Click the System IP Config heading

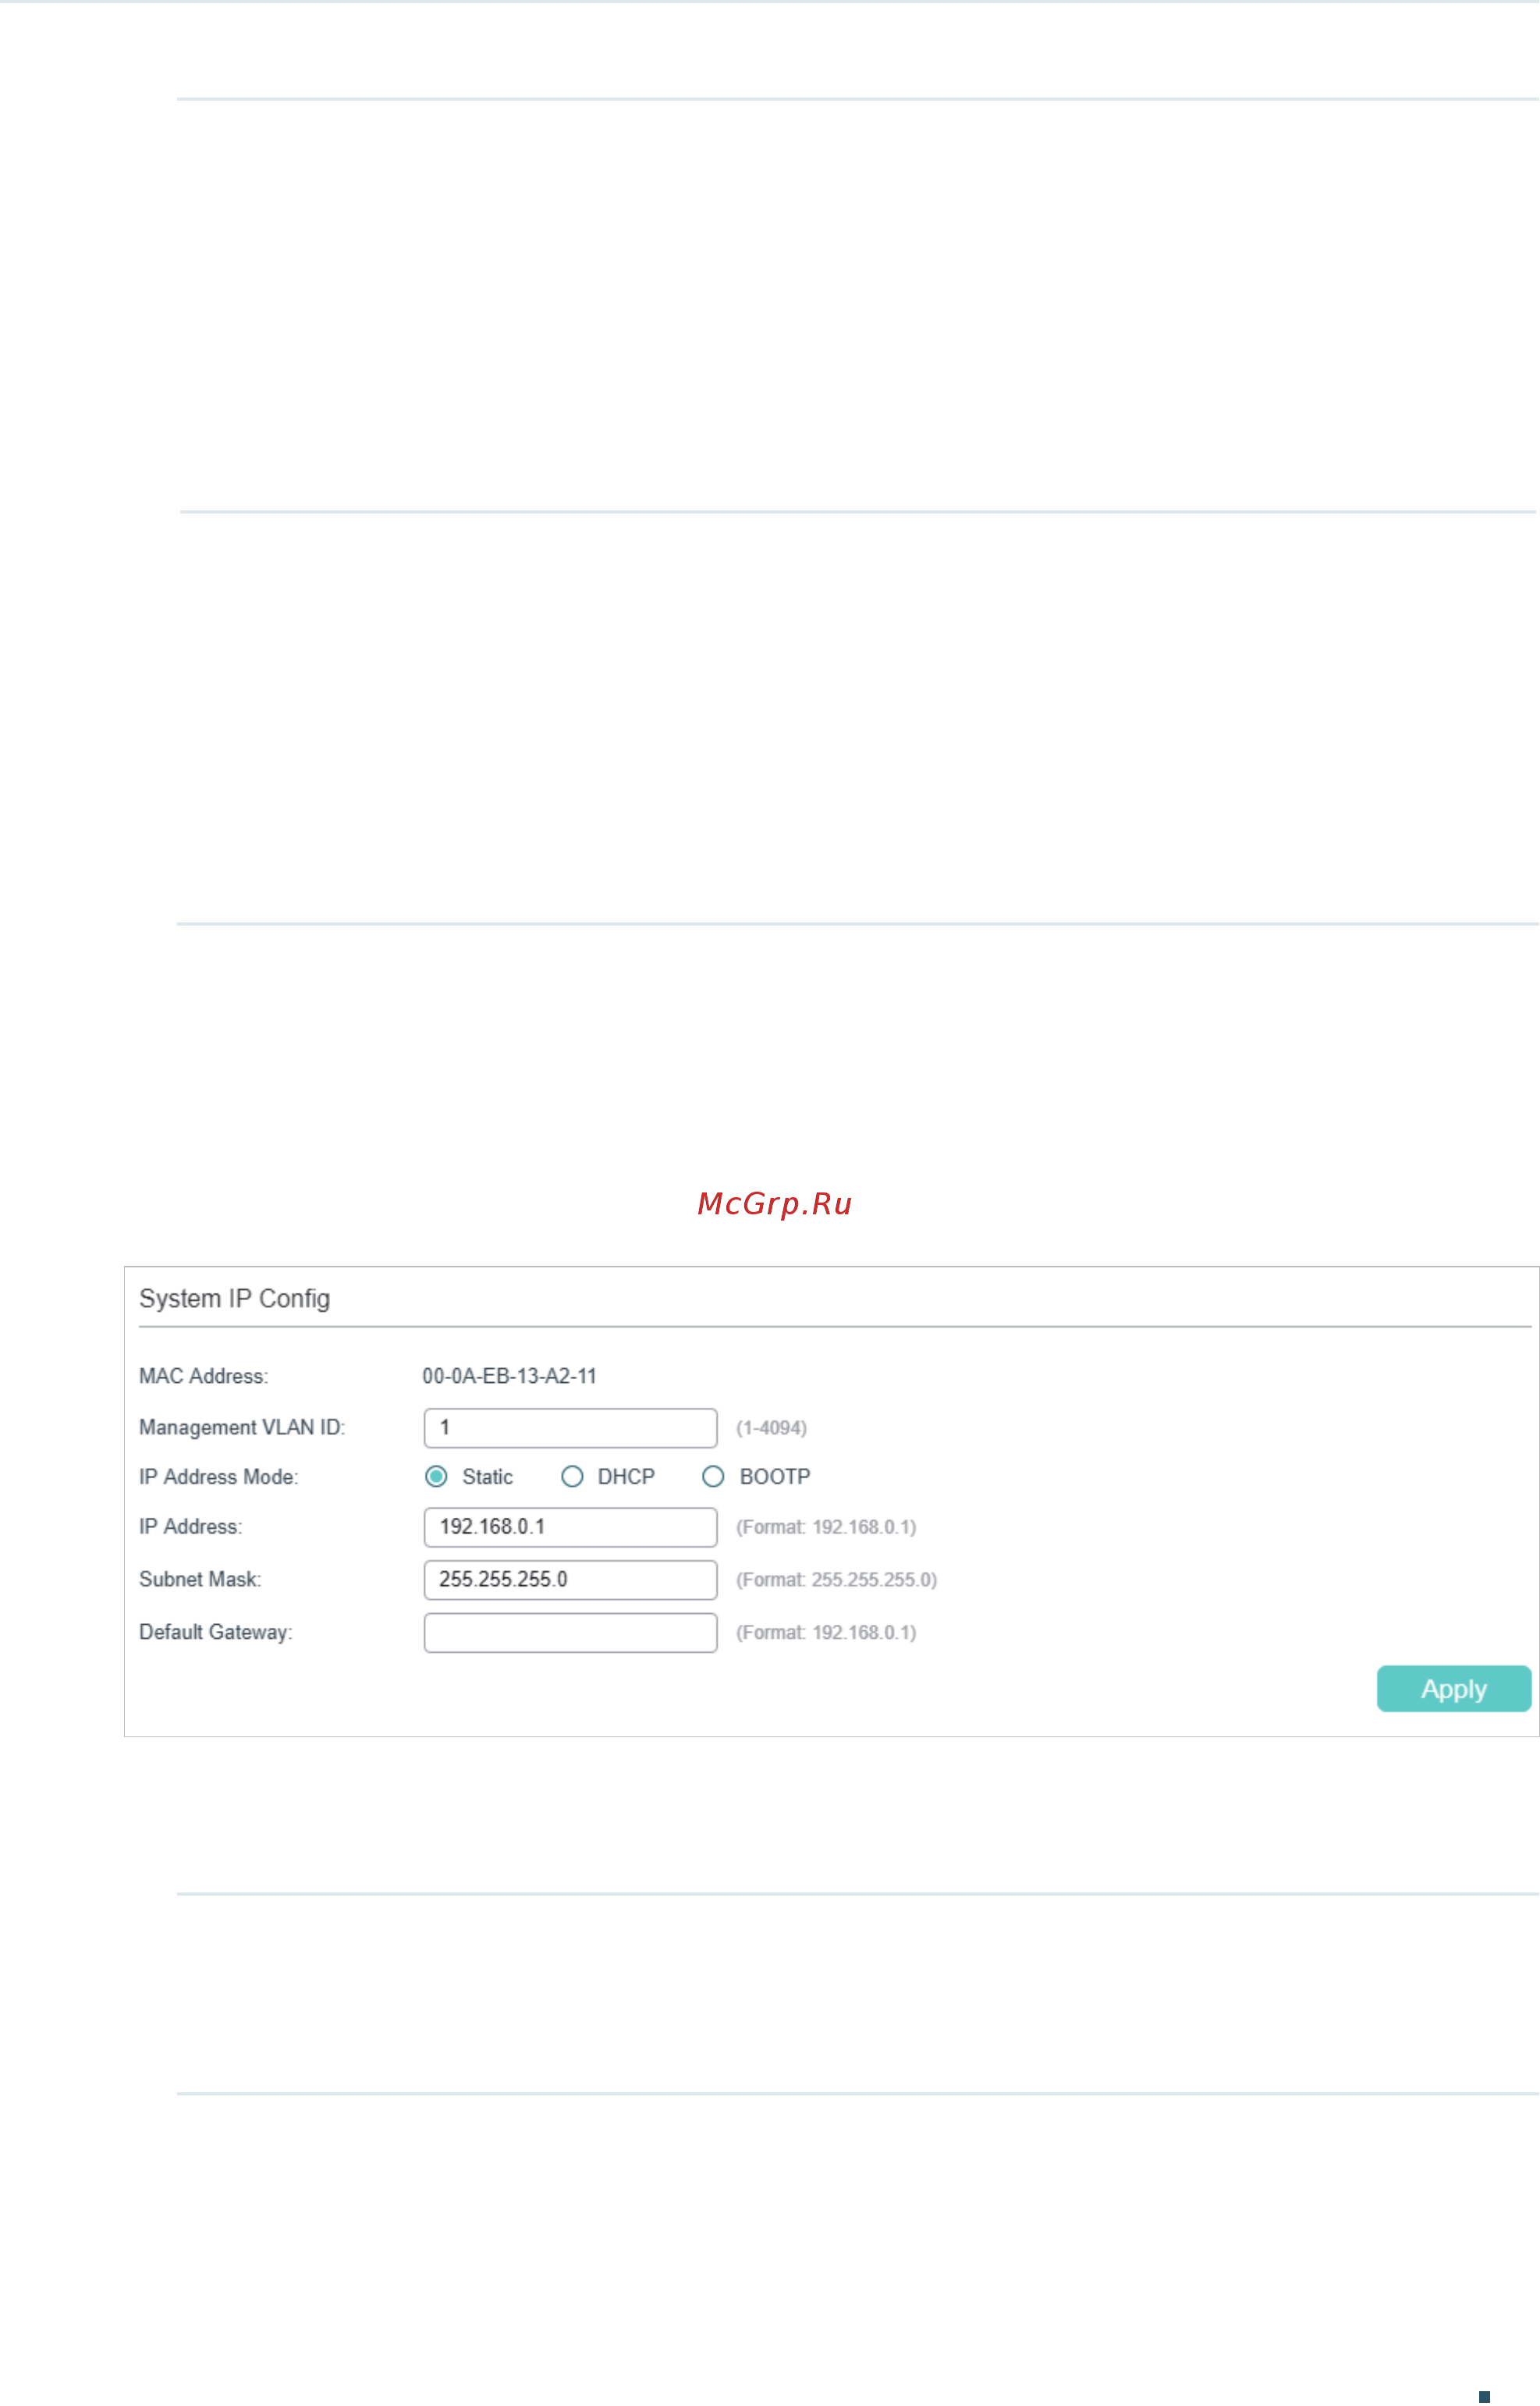tap(234, 1299)
